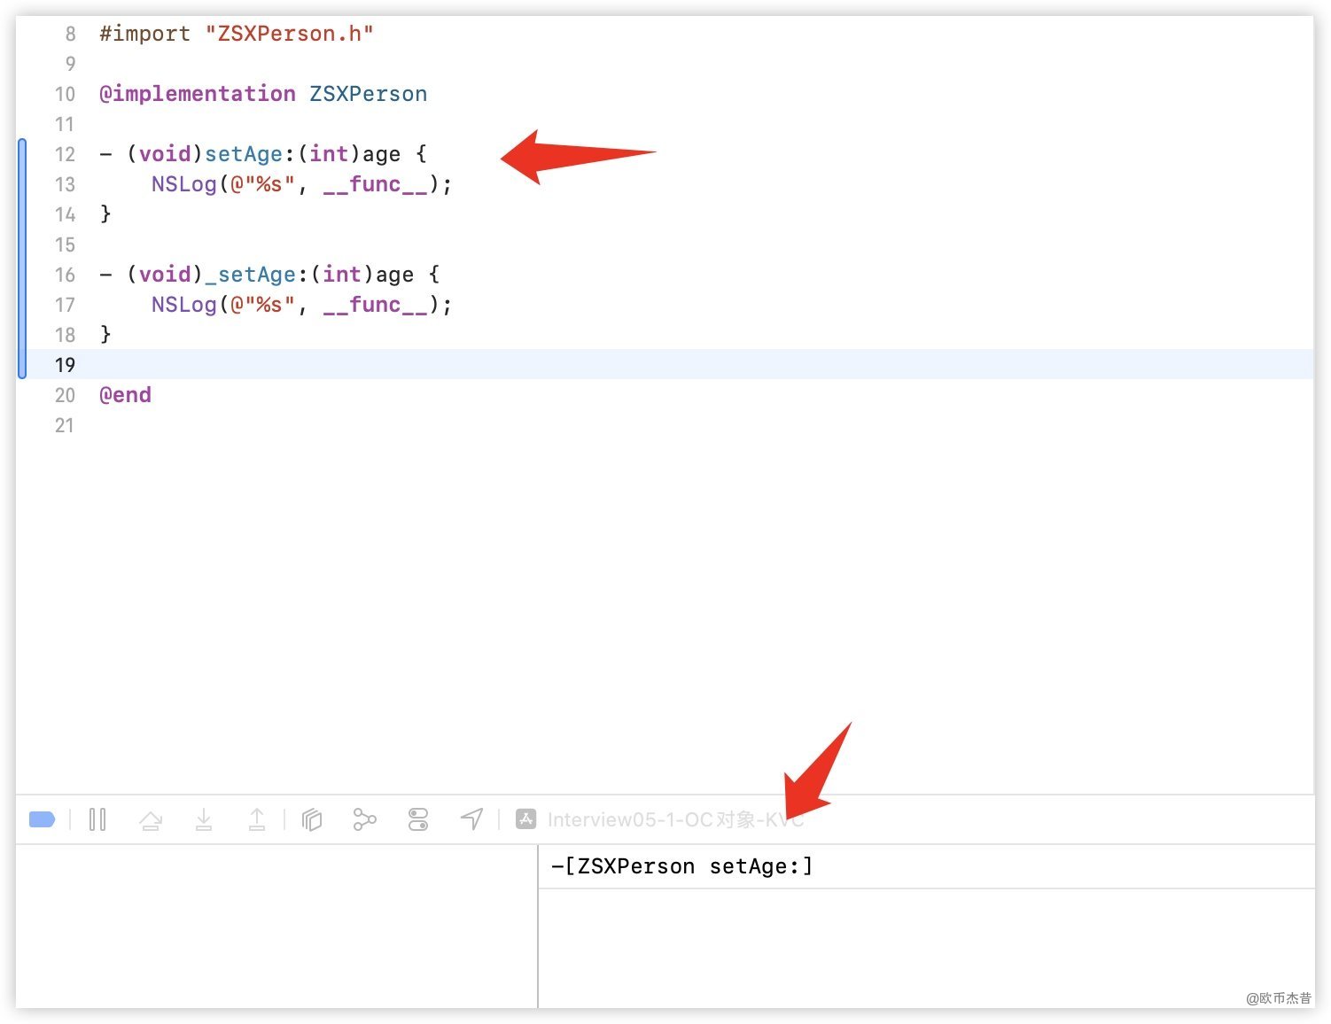The width and height of the screenshot is (1331, 1024).
Task: Click the Step Into debug icon
Action: point(204,819)
